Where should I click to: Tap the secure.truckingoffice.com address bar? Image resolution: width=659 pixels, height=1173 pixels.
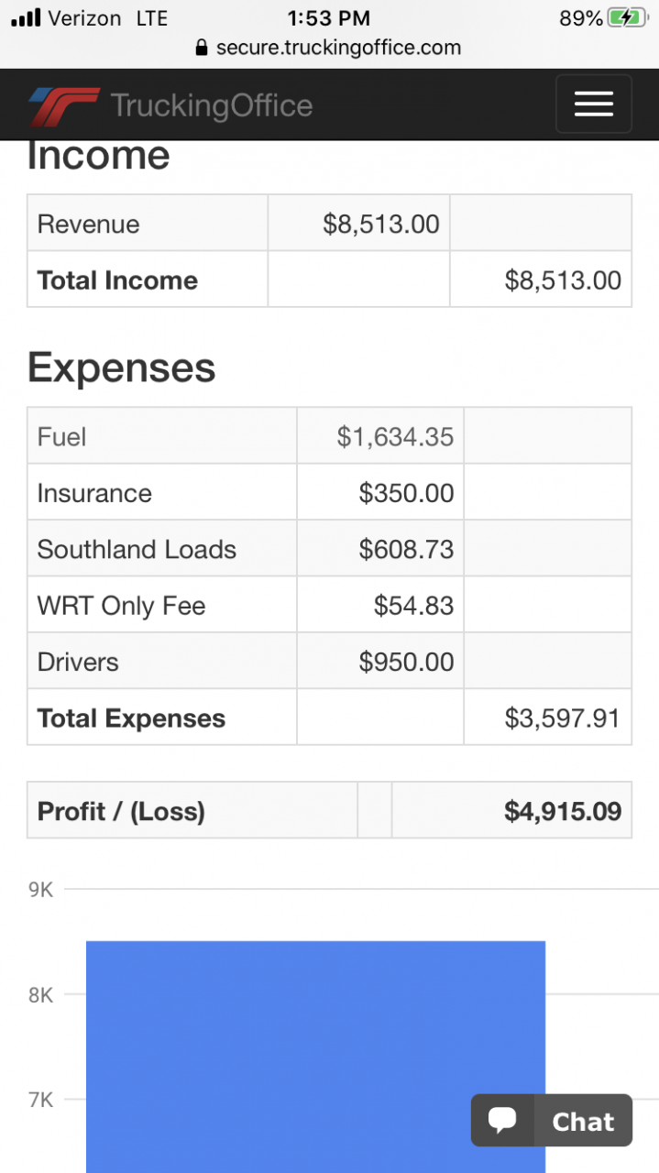329,48
